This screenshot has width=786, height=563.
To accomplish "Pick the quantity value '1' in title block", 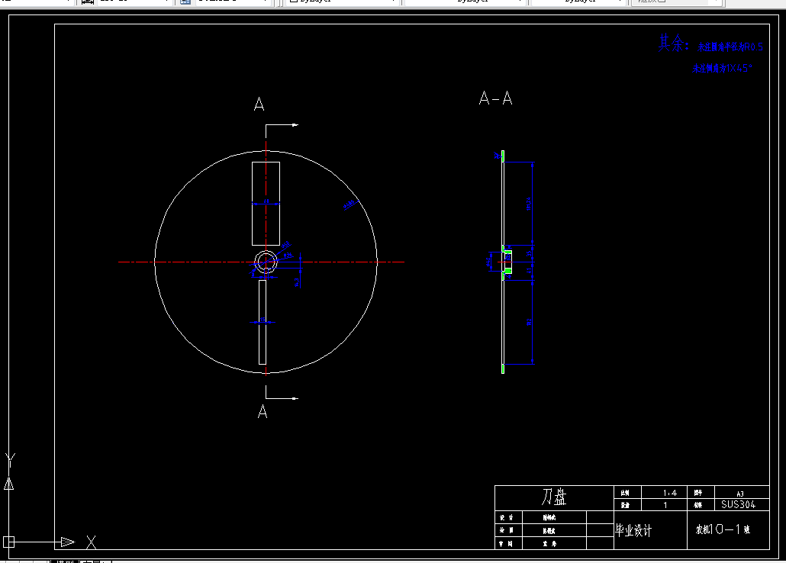I will (665, 505).
